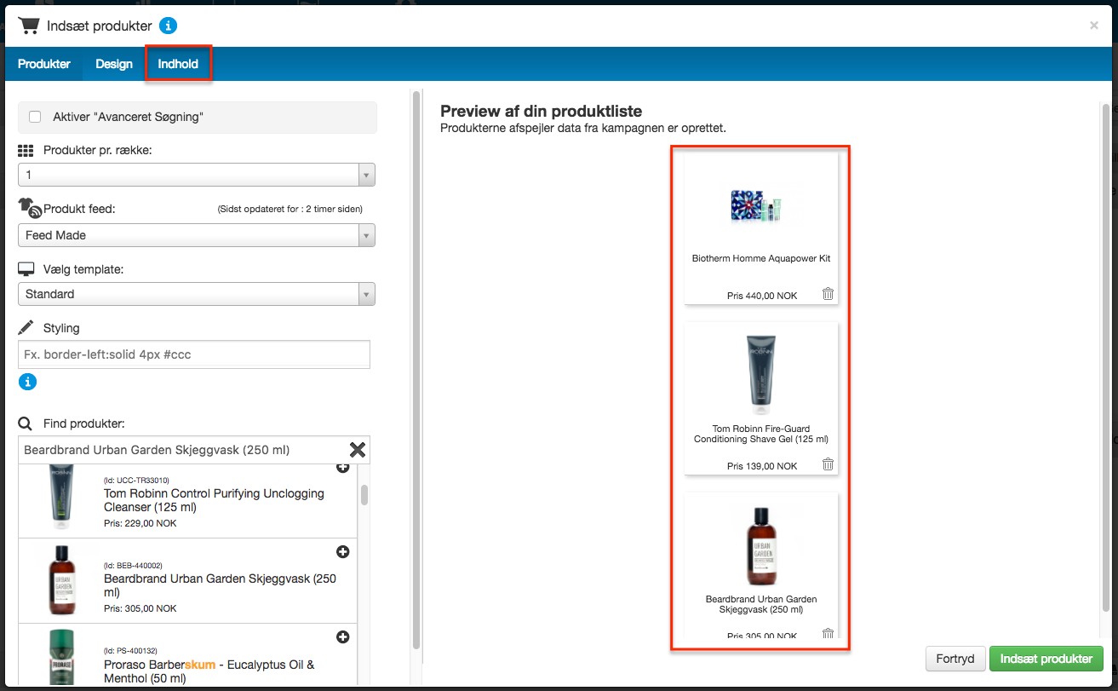
Task: Add Beardbrand Urban Garden Skjeggvask with plus icon
Action: (343, 552)
